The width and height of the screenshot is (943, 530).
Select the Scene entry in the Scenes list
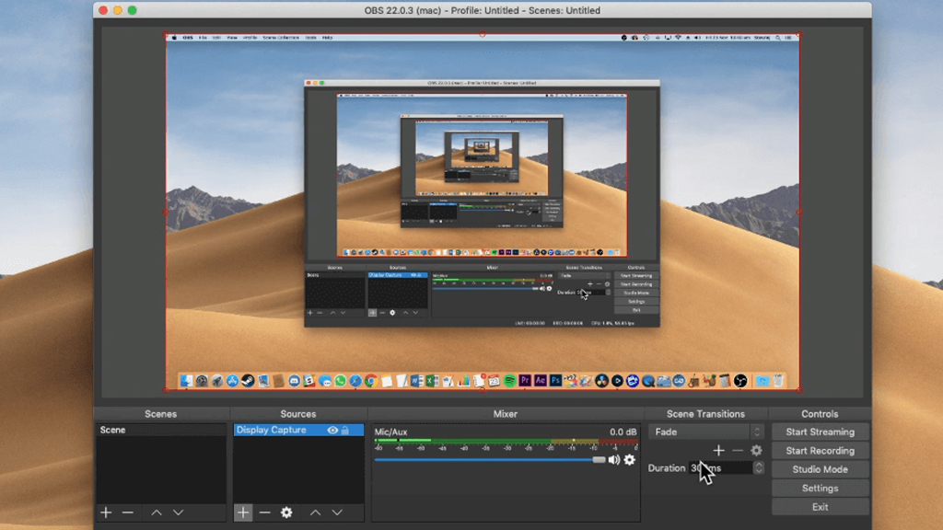click(161, 431)
